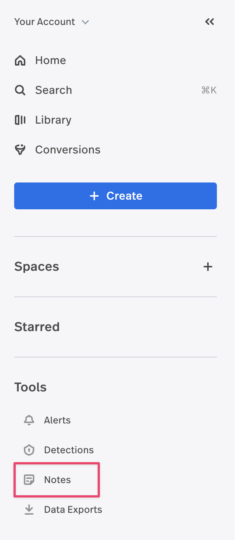Click the Notes icon
Screen dimensions: 237x540
click(x=29, y=480)
